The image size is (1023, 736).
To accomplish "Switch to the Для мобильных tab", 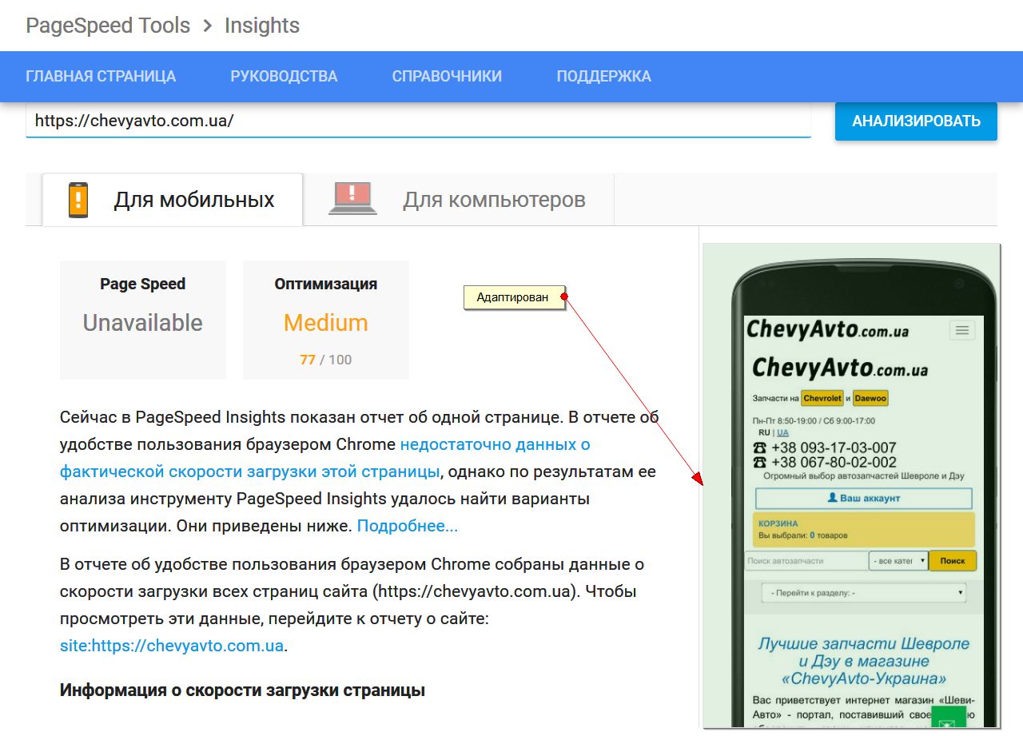I will pyautogui.click(x=173, y=200).
